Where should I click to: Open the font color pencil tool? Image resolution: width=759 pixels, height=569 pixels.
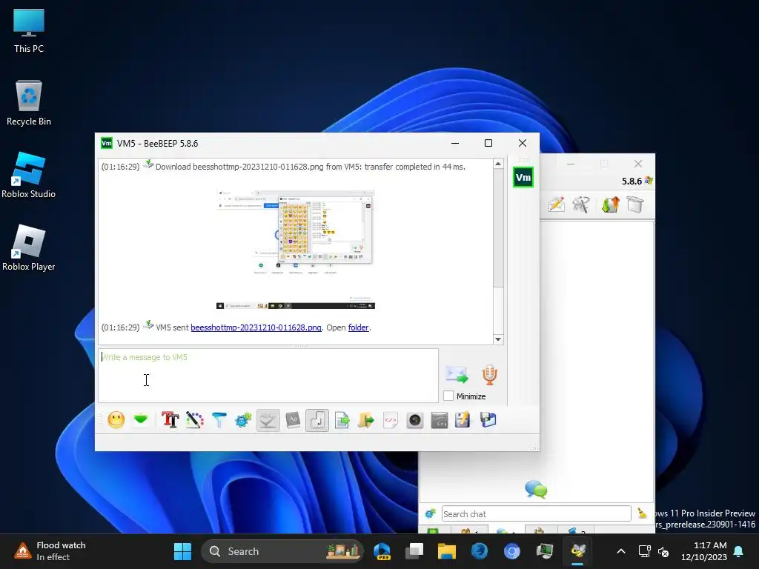click(195, 420)
